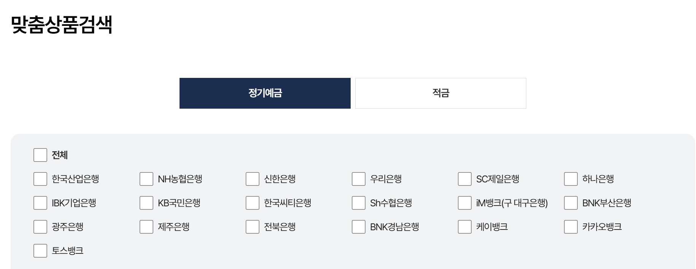Check the KB국민은행 checkbox
696x269 pixels.
(146, 203)
